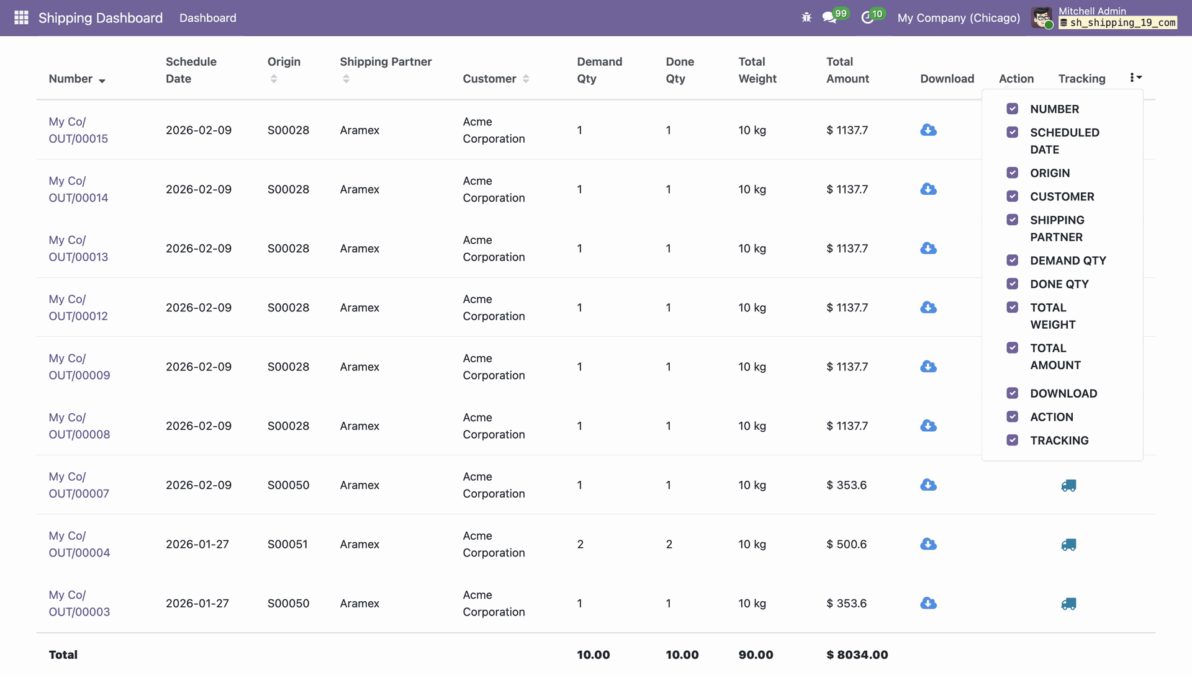Image resolution: width=1192 pixels, height=675 pixels.
Task: Toggle the TRACKING column checkbox
Action: tap(1013, 440)
